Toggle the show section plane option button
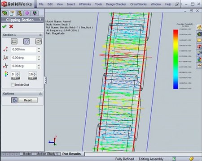This screenshot has height=161, width=202. (x=14, y=100)
